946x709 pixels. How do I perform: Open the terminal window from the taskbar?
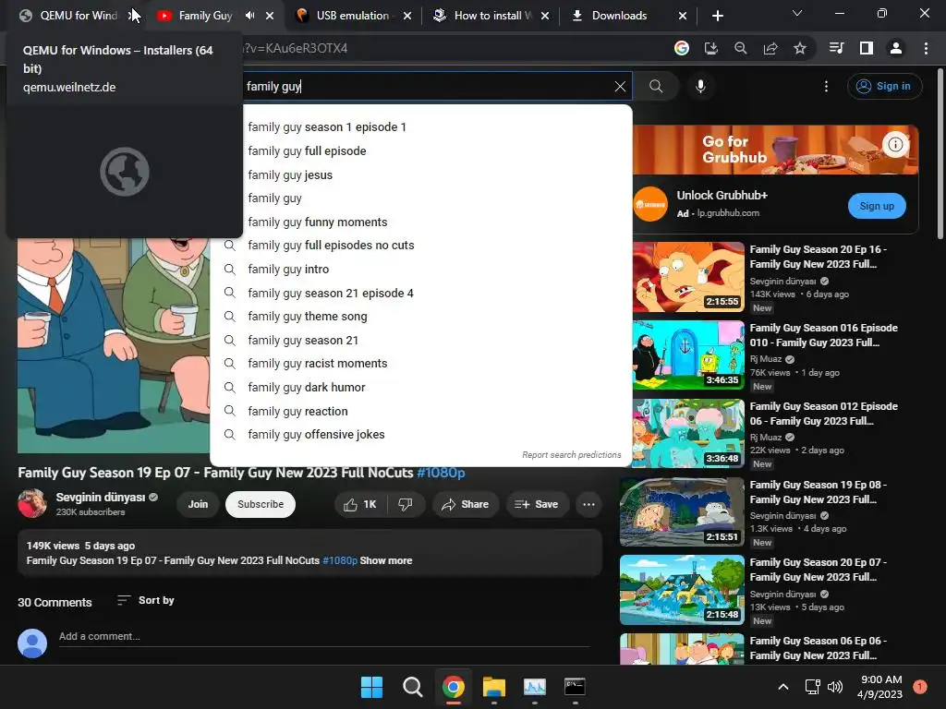point(575,687)
